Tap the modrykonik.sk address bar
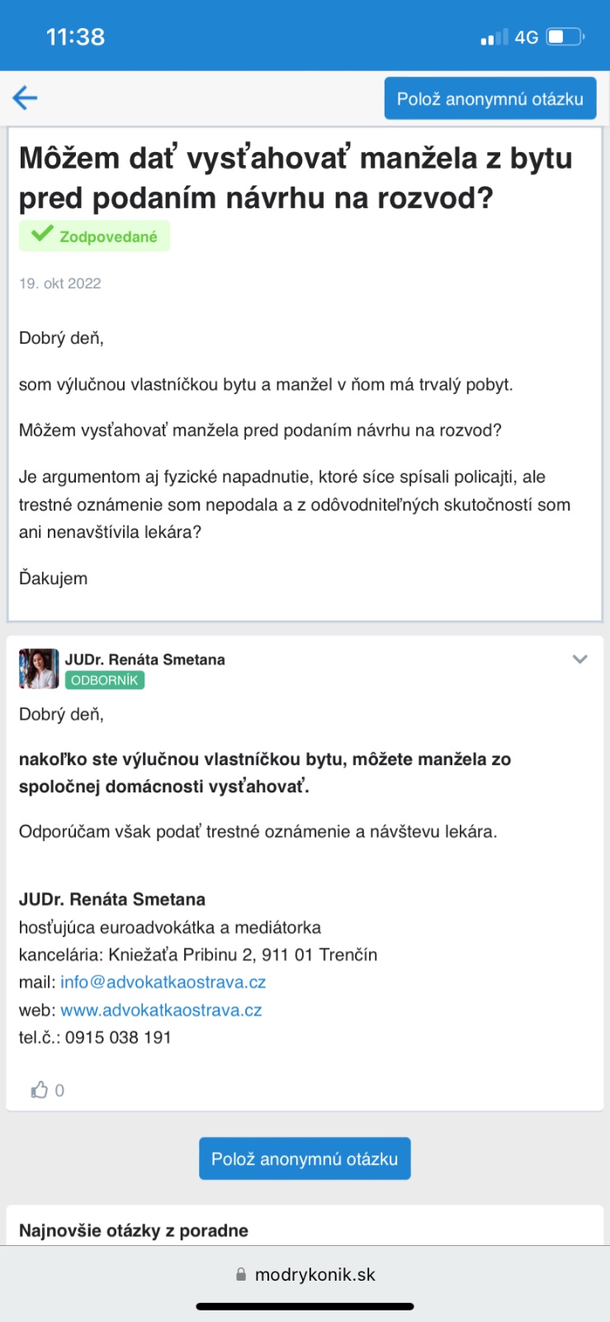Image resolution: width=610 pixels, height=1322 pixels. click(x=305, y=1274)
